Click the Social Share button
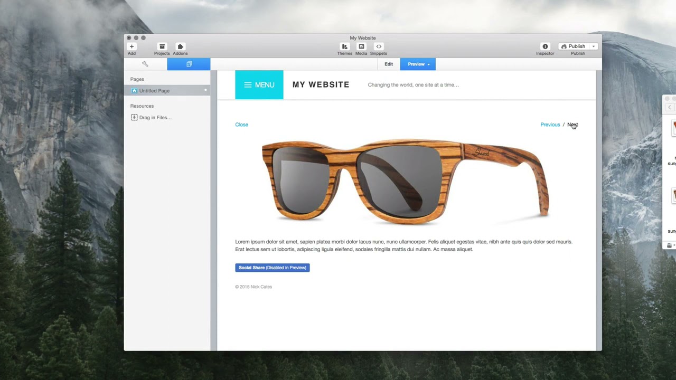This screenshot has width=676, height=380. pos(272,268)
